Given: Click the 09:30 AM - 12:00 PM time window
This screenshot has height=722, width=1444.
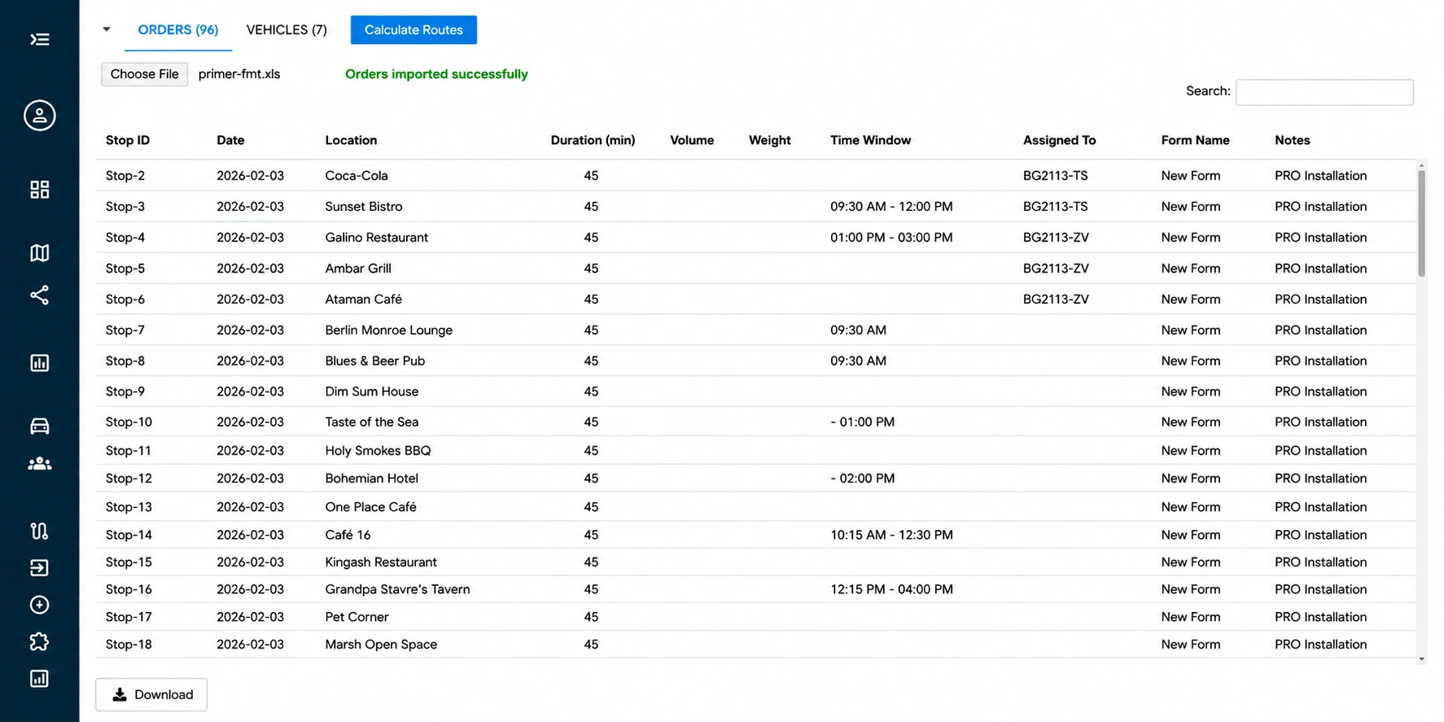Looking at the screenshot, I should tap(891, 207).
